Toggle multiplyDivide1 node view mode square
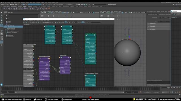The height and width of the screenshot is (101, 181). click(x=69, y=57)
